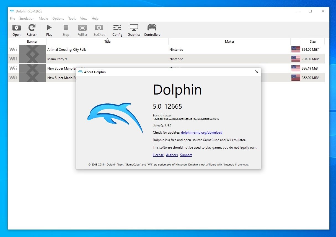Open the Tools menu

(x=72, y=19)
